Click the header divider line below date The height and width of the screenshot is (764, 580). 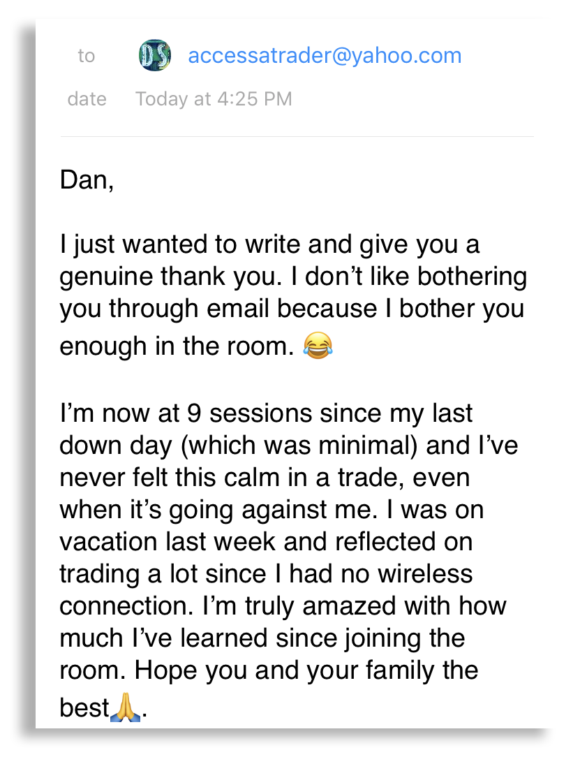coord(297,136)
